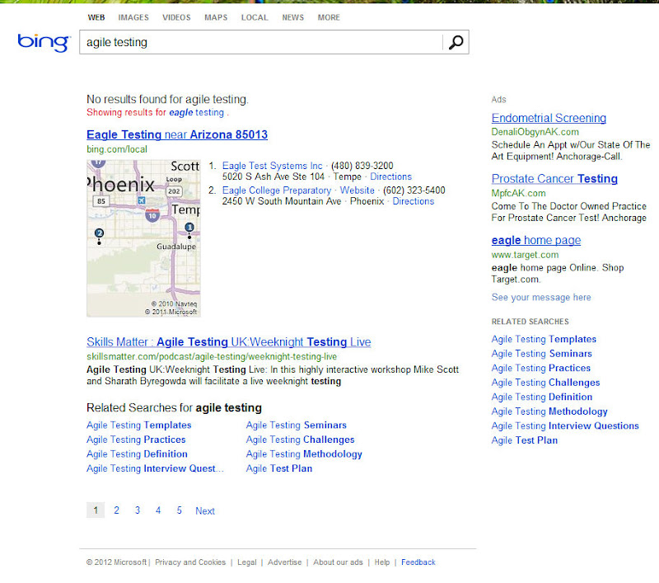Open the "Prostate Cancer Testing" ad
Viewport: 659px width, 583px height.
(x=554, y=178)
